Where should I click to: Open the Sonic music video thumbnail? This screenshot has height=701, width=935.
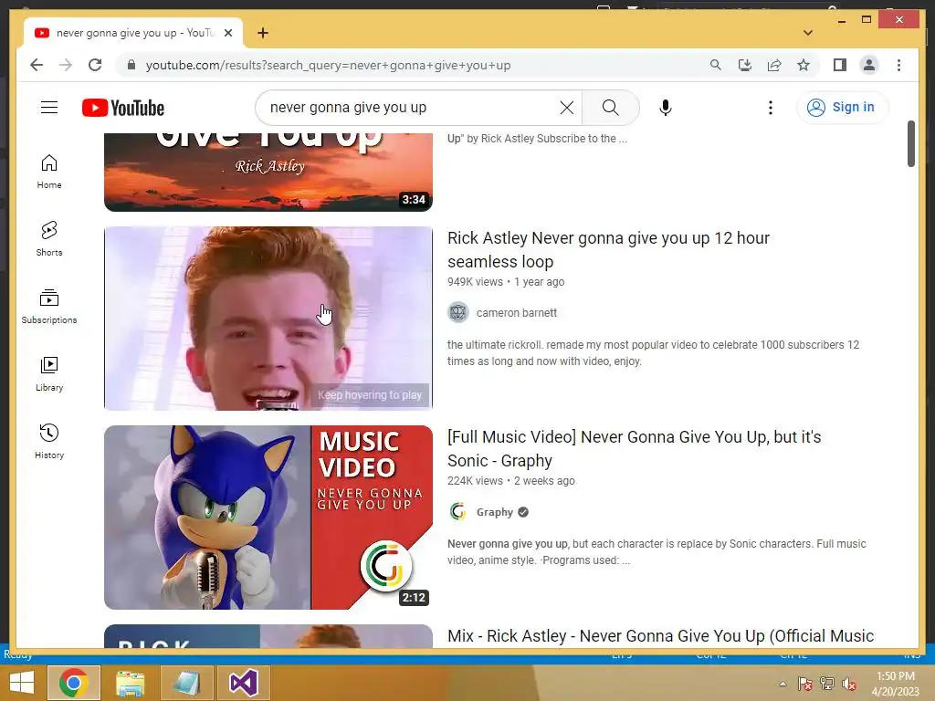[268, 518]
